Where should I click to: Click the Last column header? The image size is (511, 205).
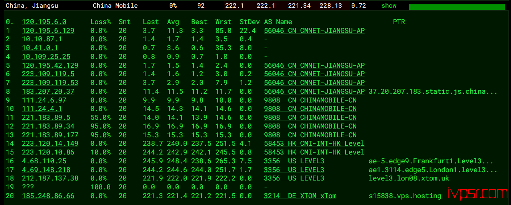point(151,22)
